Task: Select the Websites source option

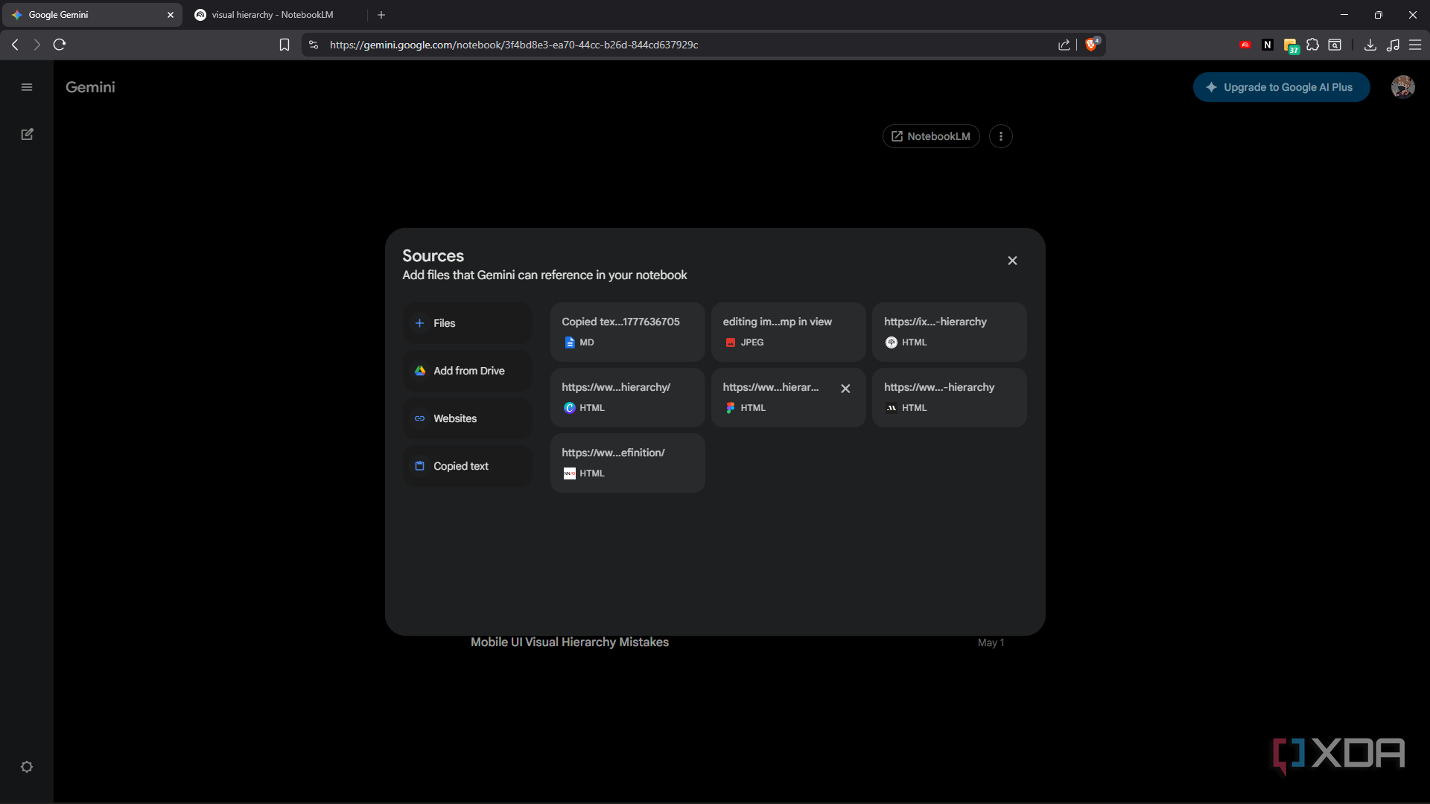Action: (x=468, y=418)
